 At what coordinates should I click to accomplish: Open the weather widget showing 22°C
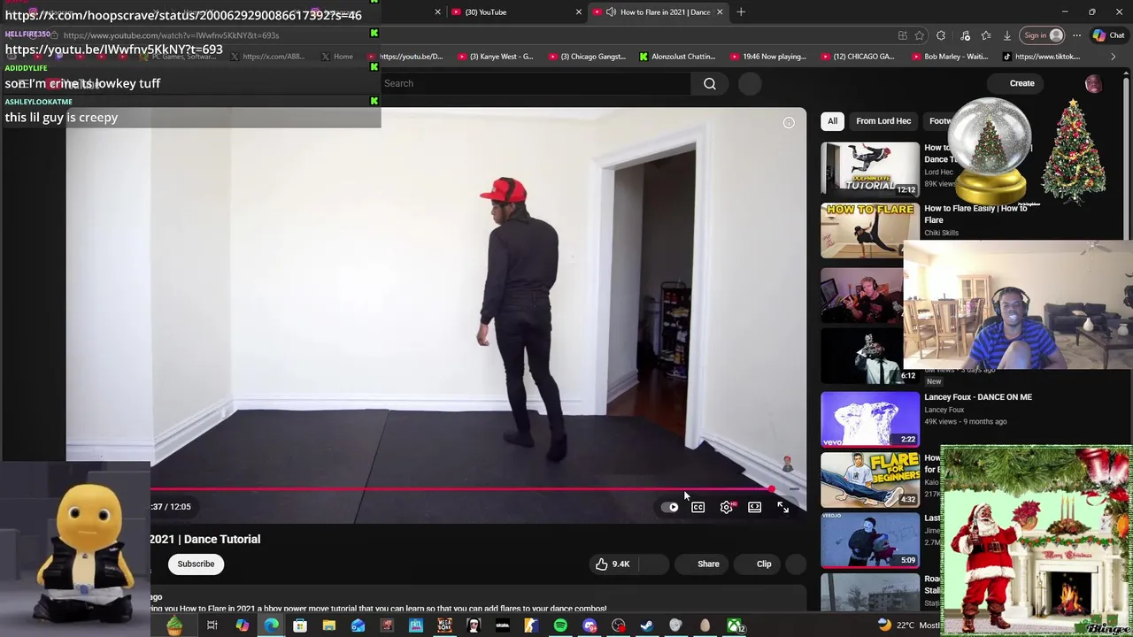tap(908, 625)
